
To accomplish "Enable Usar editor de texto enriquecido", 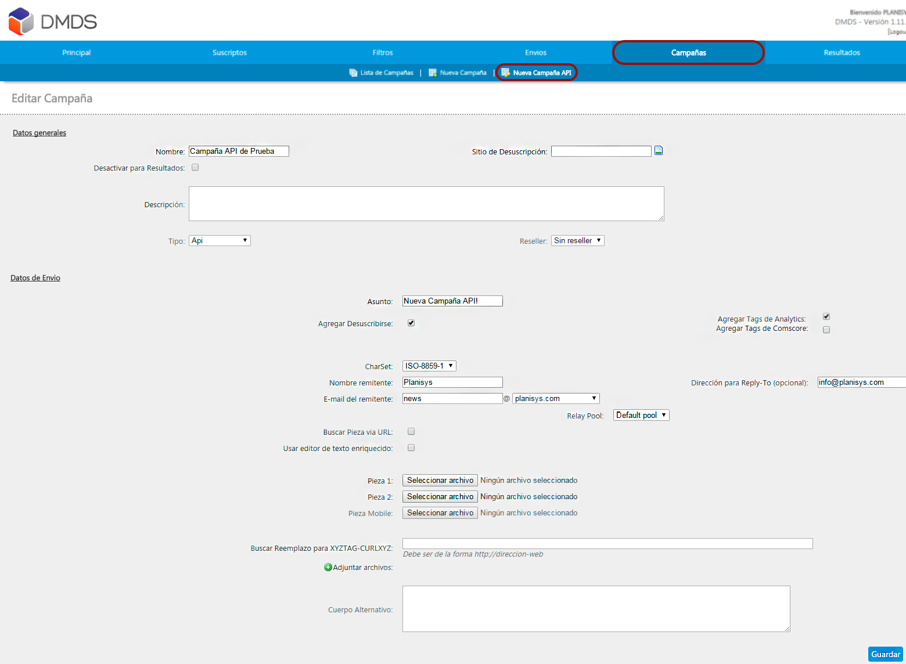I will pos(411,448).
